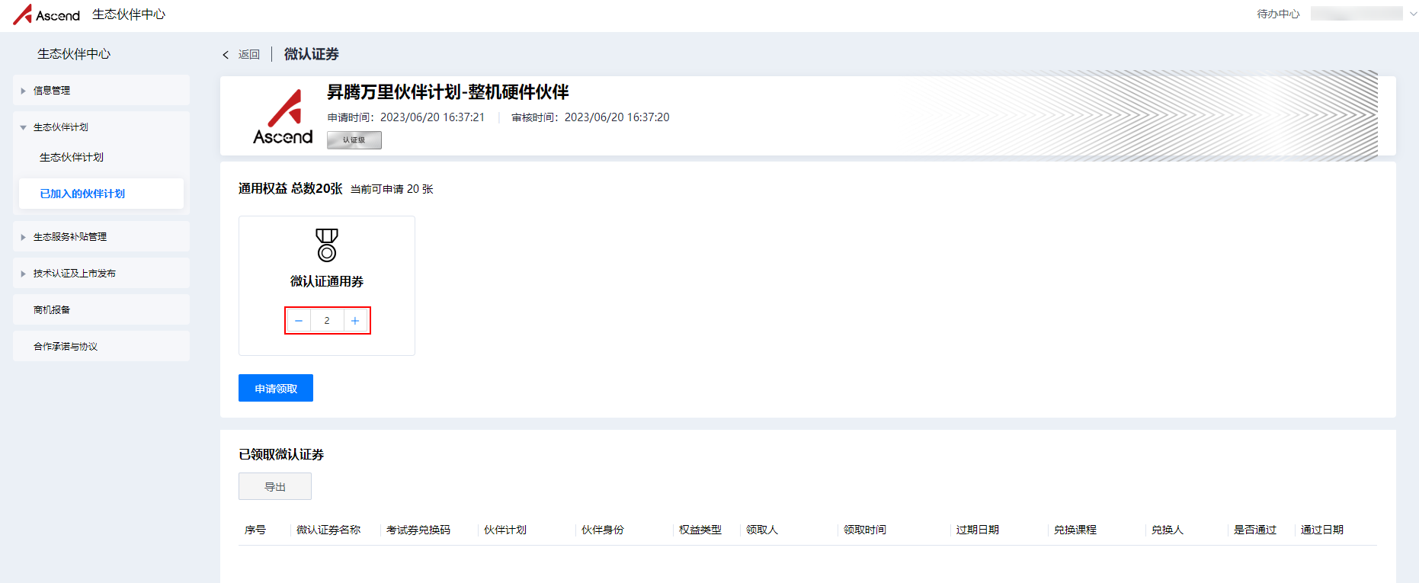Click 微认证券 page title
This screenshot has width=1419, height=583.
point(312,54)
